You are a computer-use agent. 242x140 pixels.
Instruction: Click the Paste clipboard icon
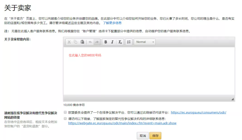(x=82, y=42)
